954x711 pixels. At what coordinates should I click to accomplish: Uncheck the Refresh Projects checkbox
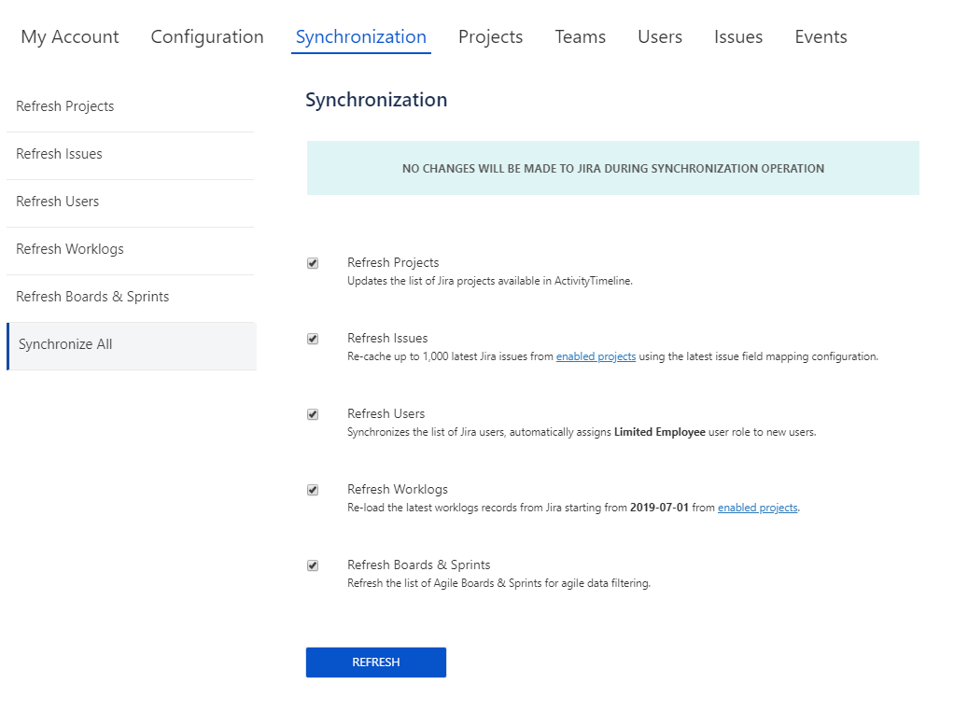[313, 264]
